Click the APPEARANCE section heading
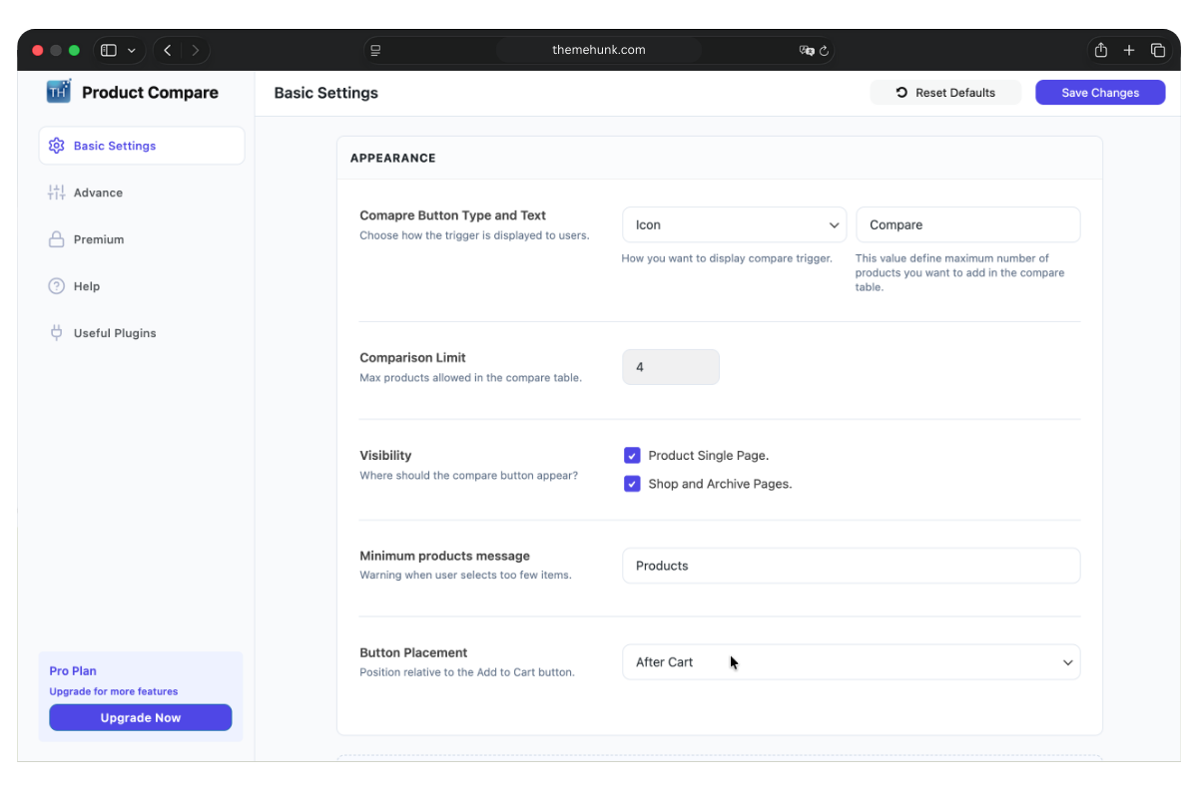The width and height of the screenshot is (1198, 798). coord(393,158)
